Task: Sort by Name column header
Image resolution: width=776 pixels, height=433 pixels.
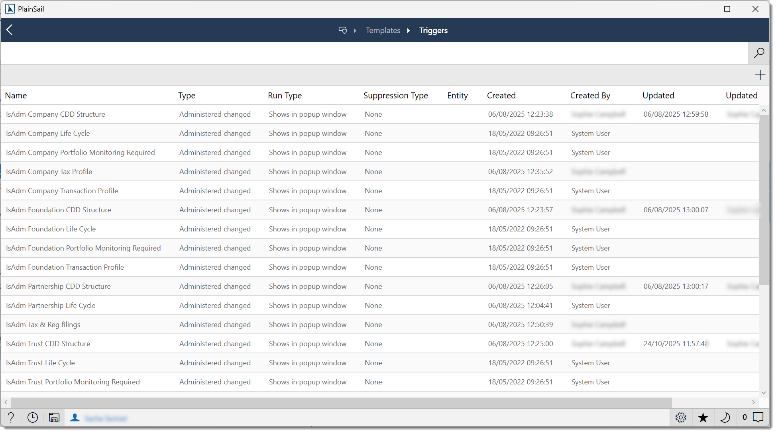Action: click(x=16, y=96)
